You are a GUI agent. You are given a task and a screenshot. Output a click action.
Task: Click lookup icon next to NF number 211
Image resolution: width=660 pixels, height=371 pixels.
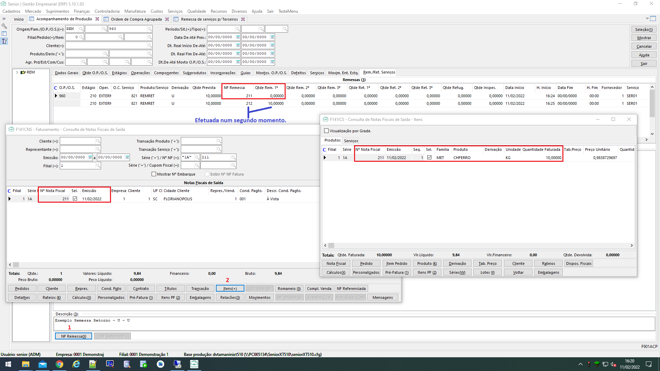coord(233,157)
